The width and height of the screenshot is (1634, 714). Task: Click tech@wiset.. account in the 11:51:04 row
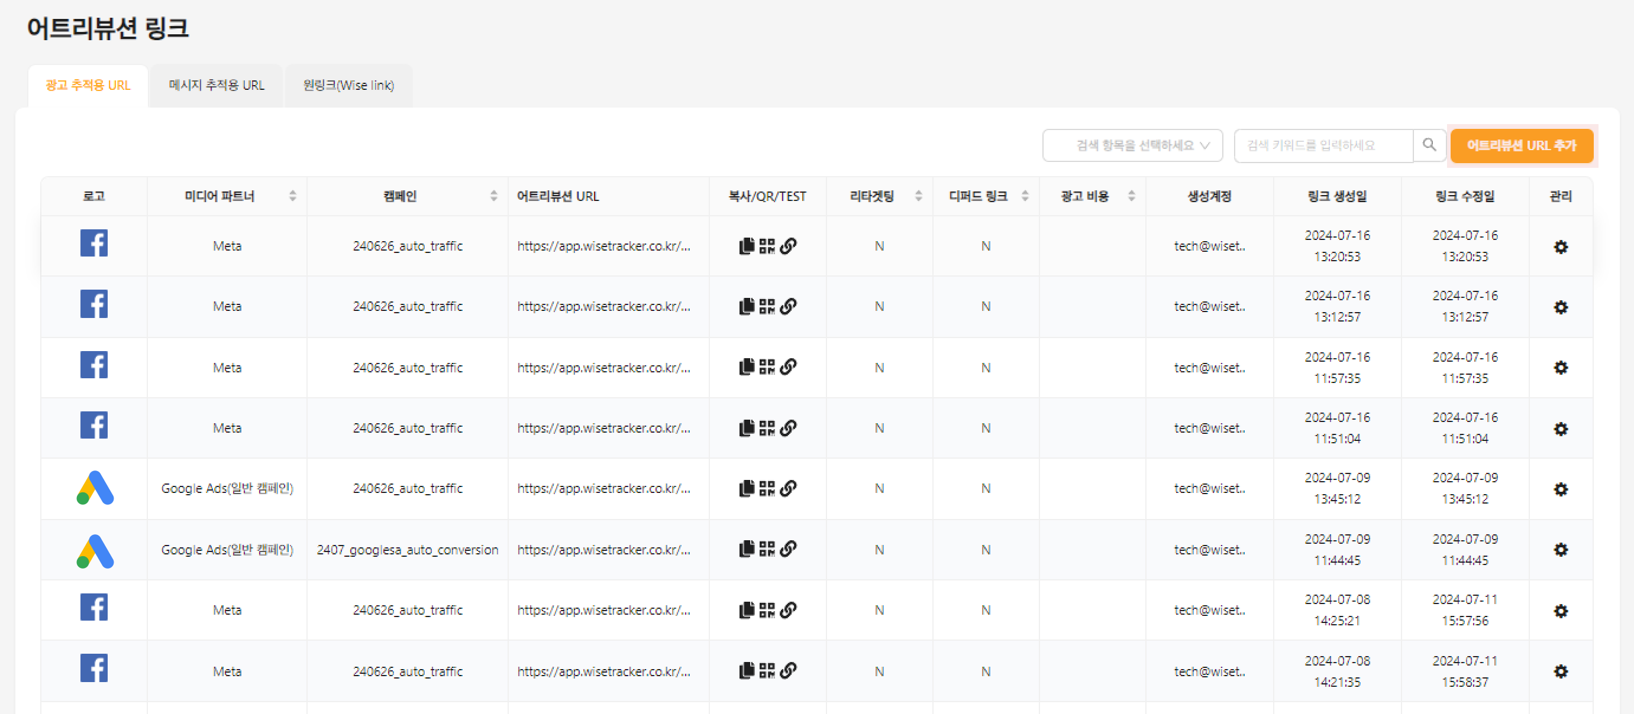1209,428
